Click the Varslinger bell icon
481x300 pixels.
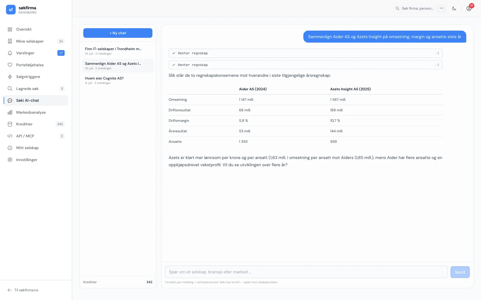[x=10, y=53]
